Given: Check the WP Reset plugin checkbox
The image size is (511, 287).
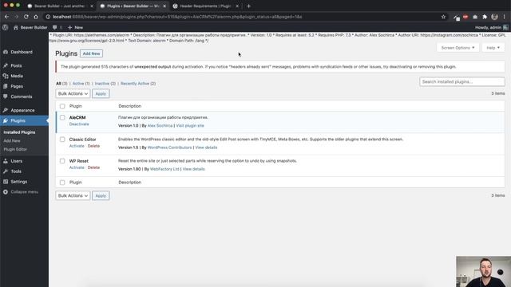Looking at the screenshot, I should pyautogui.click(x=62, y=161).
